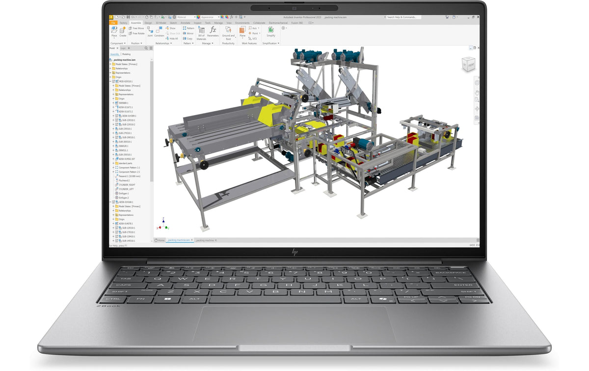
Task: Collapse the ADSK-014168:1 tree node
Action: 110,202
